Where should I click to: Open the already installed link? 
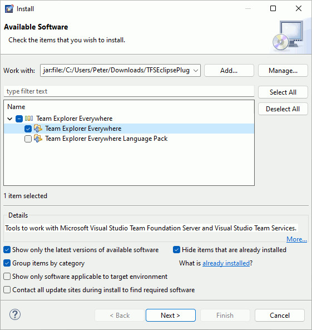tap(226, 263)
